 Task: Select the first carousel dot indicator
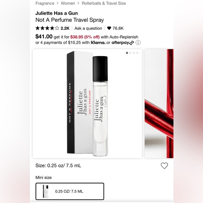pyautogui.click(x=127, y=53)
